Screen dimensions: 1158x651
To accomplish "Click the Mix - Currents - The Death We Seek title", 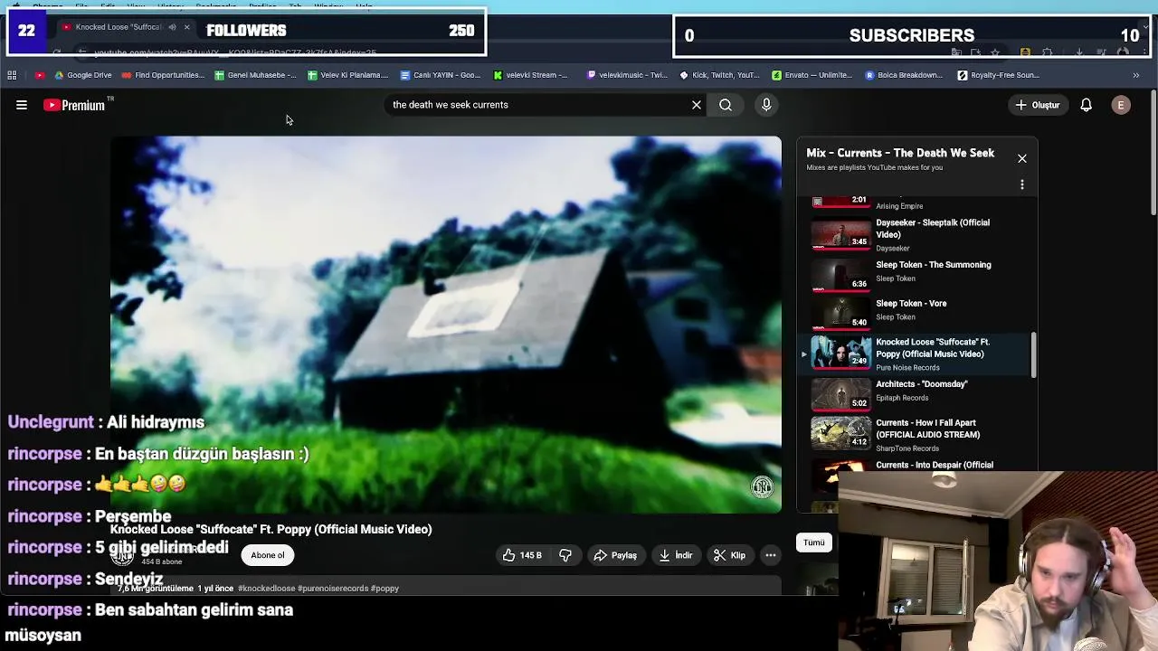I will point(900,153).
